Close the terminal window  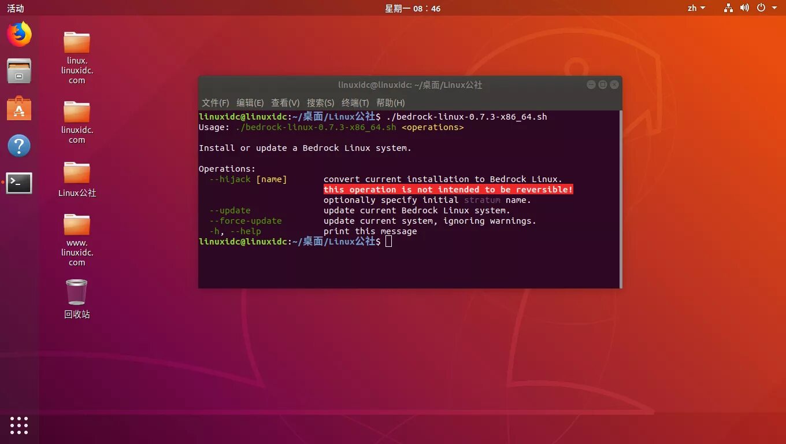pos(614,84)
